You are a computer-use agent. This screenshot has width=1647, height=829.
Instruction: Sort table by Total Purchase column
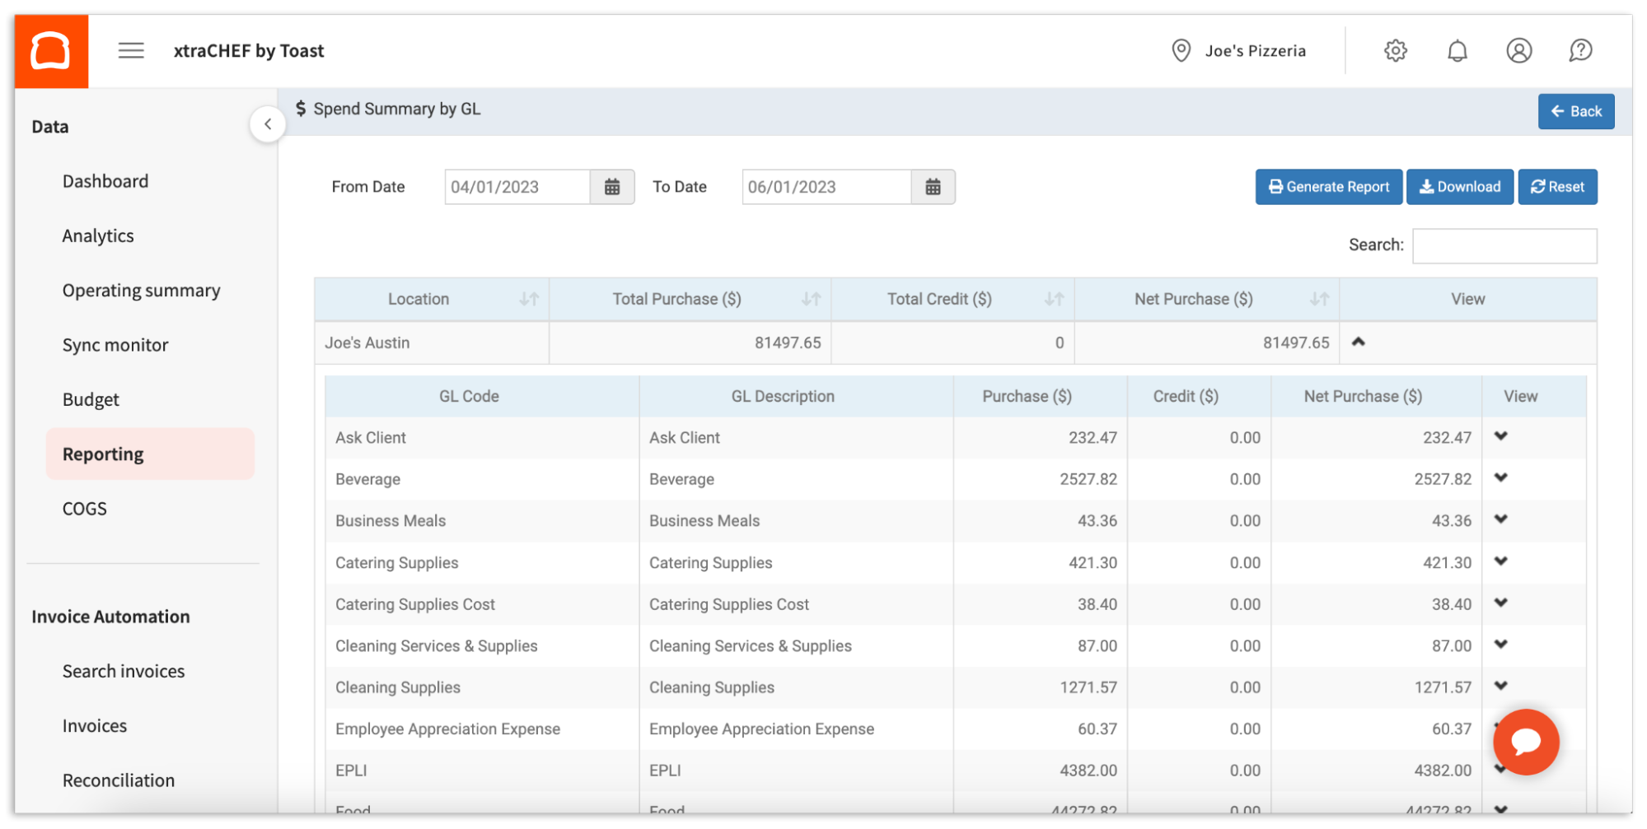(x=811, y=300)
